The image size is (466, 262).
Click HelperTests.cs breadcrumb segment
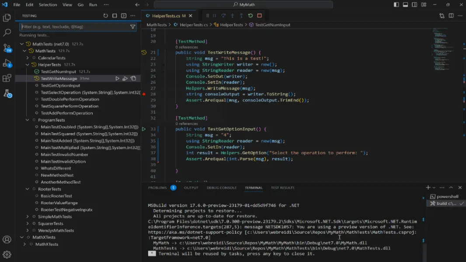(194, 25)
